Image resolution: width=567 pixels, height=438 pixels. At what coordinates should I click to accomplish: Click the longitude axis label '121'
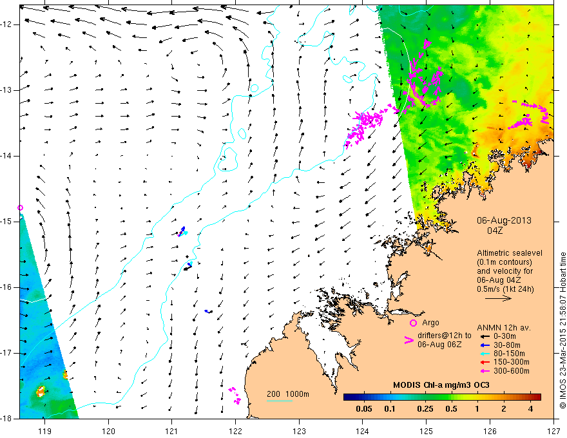click(x=172, y=431)
